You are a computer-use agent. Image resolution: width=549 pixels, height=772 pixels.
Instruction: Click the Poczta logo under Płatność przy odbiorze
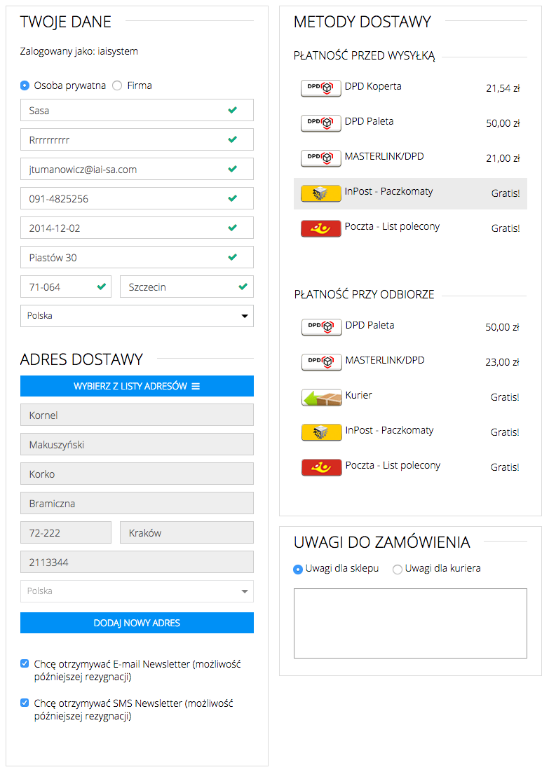click(321, 467)
